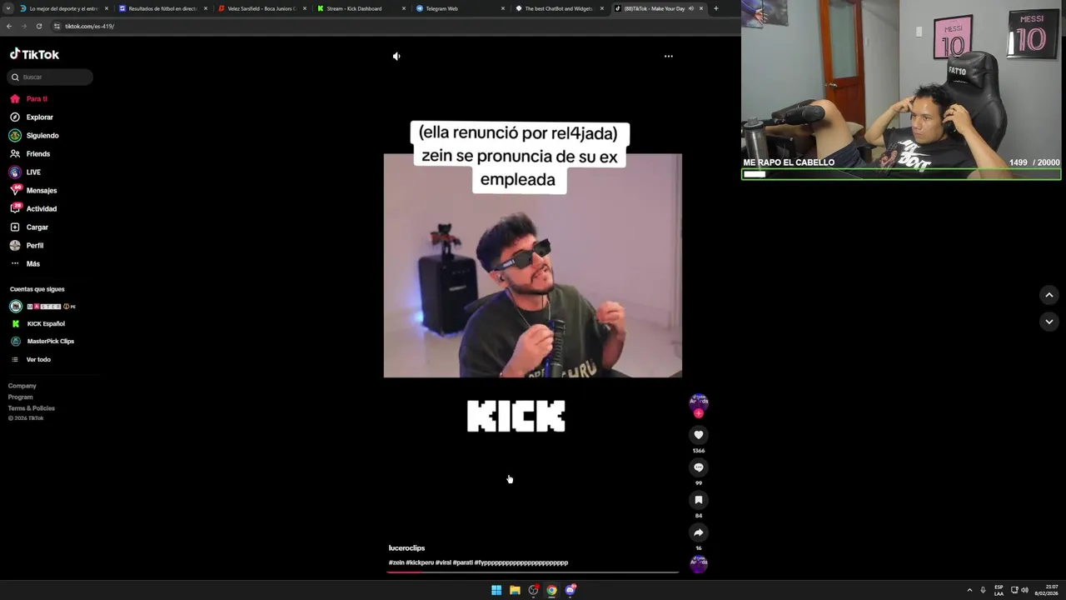Open the three-dots video options menu
Image resolution: width=1066 pixels, height=600 pixels.
coord(668,56)
